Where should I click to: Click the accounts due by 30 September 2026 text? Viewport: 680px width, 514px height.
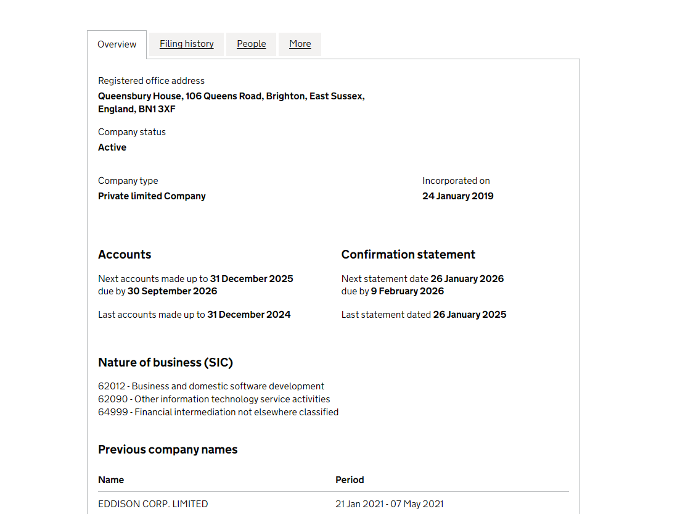158,291
